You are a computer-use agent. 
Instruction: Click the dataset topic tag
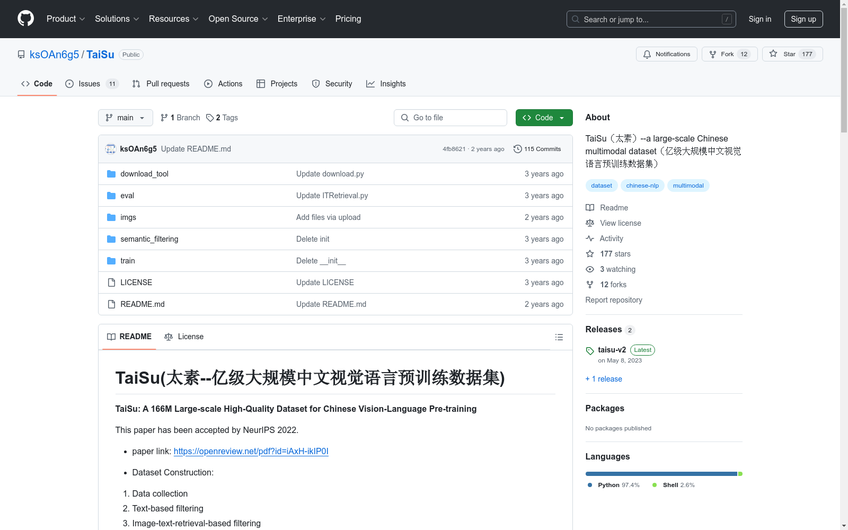(x=602, y=185)
